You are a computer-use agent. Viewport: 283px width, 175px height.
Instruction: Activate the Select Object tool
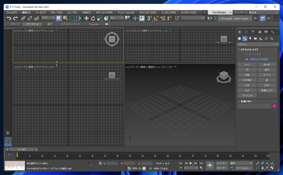(x=59, y=18)
